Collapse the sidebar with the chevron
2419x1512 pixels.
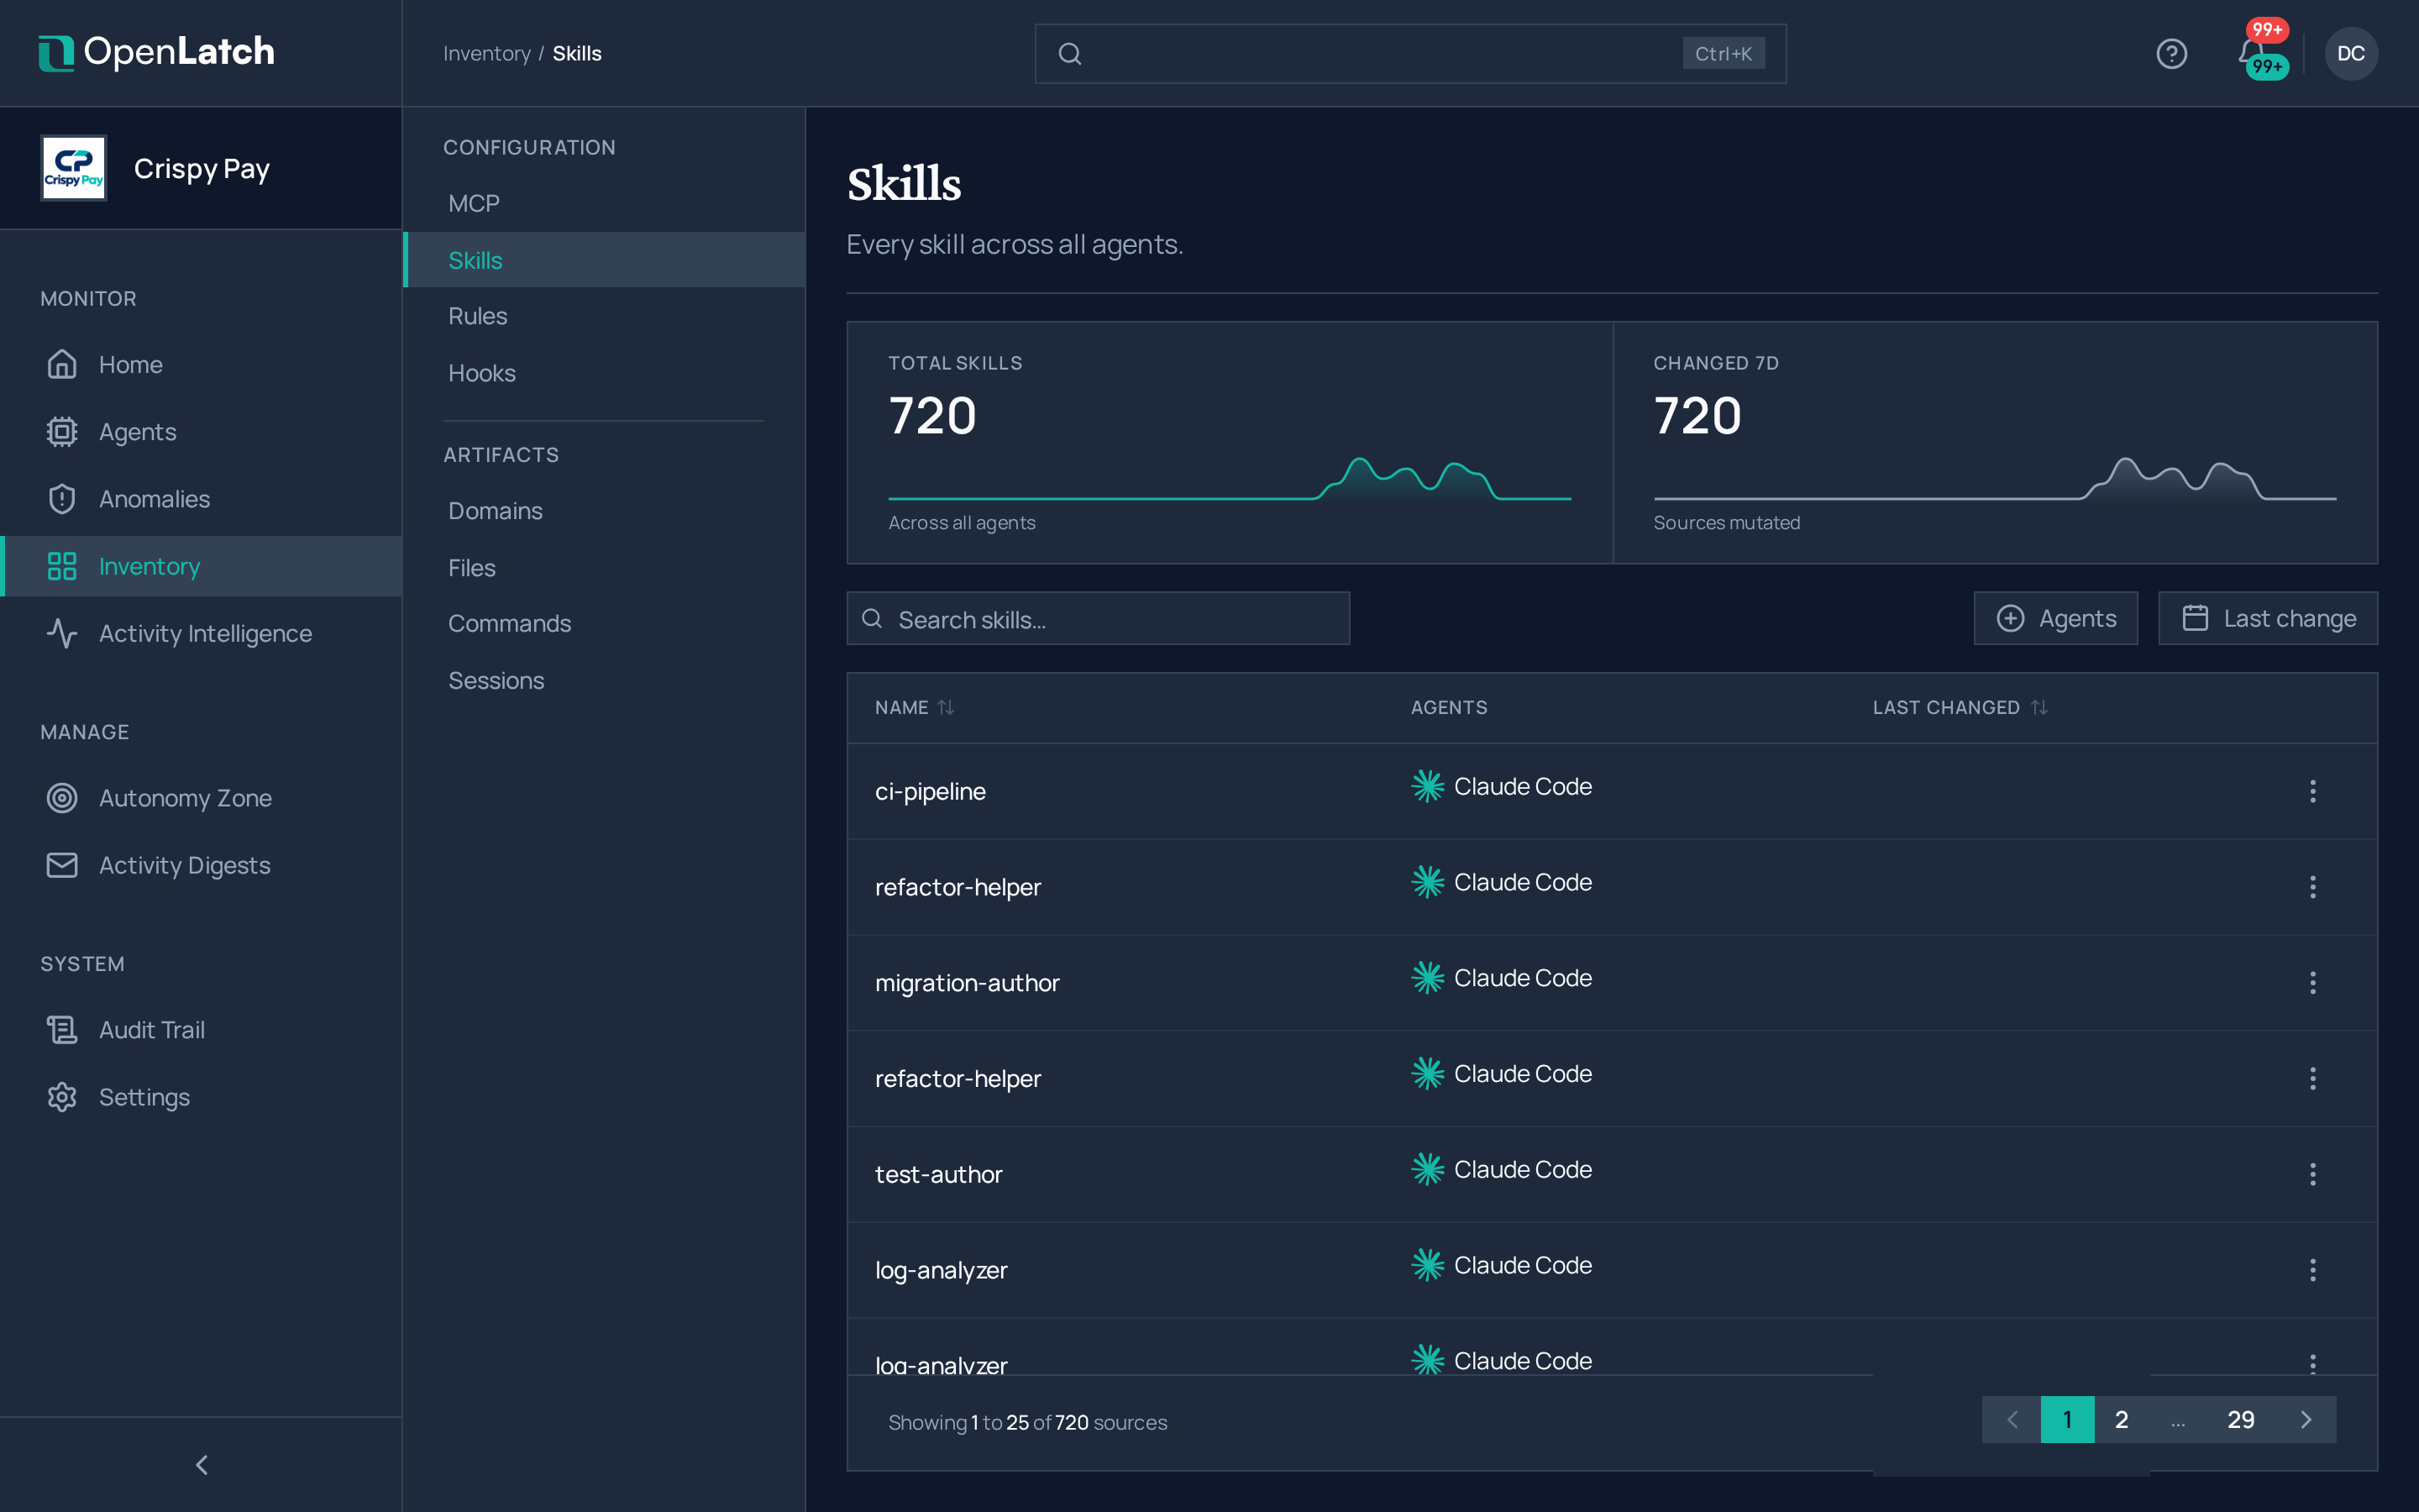(201, 1464)
